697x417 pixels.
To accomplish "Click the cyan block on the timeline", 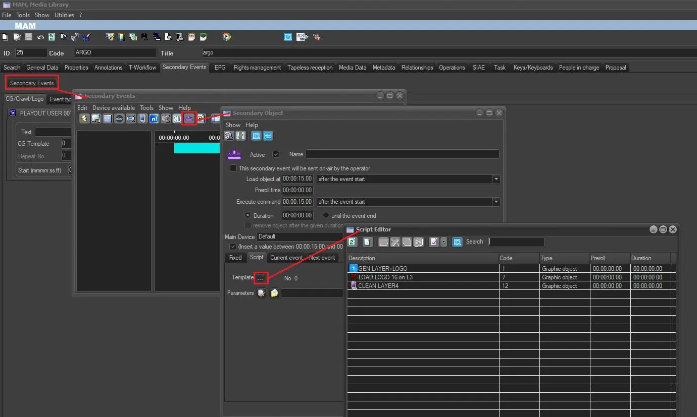I will pyautogui.click(x=197, y=148).
